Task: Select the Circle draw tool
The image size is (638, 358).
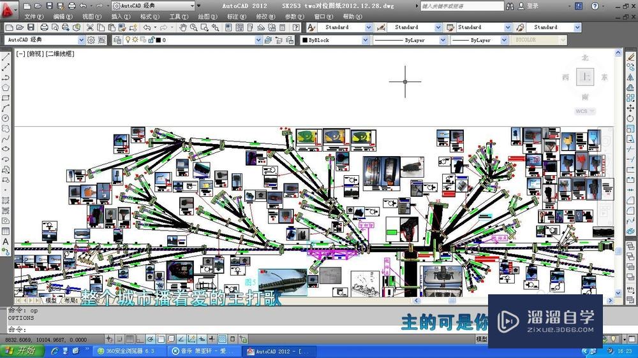Action: tap(6, 118)
